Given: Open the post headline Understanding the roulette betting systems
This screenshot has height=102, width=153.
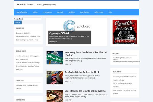Looking at the screenshot, I should coord(85,91).
